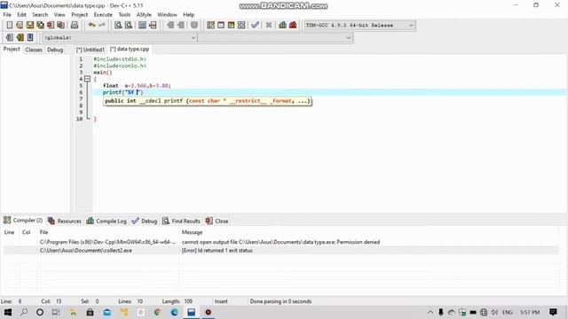Click the Debug checkmark toolbar icon
Screen dimensions: 568x319
point(255,25)
